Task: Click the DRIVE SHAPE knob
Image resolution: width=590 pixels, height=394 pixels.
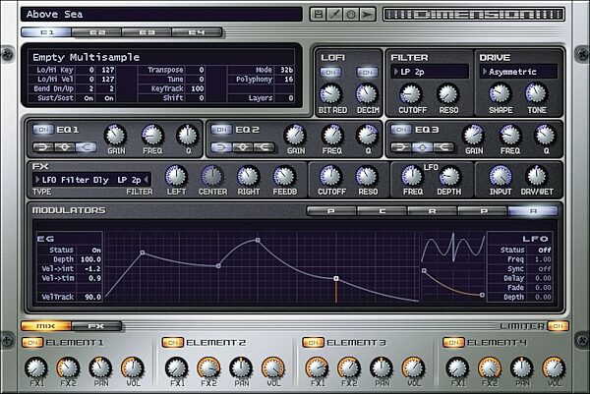Action: tap(500, 93)
